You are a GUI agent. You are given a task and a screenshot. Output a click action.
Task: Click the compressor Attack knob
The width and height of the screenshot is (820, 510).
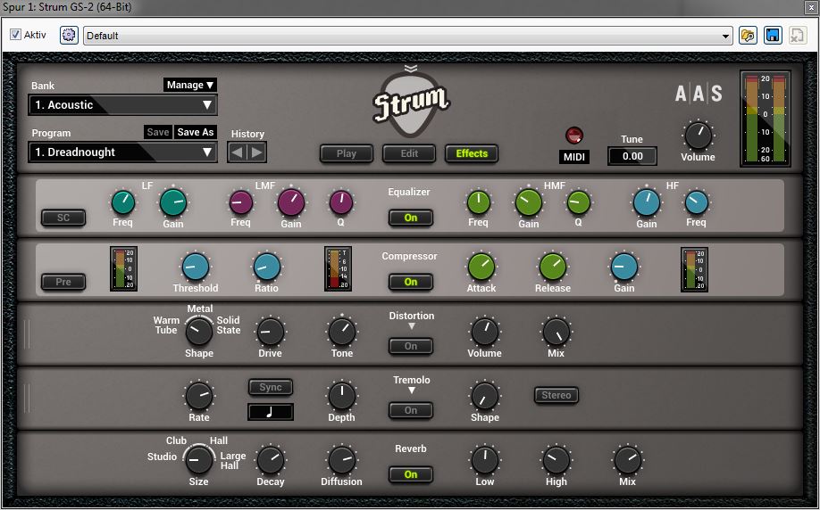[481, 267]
